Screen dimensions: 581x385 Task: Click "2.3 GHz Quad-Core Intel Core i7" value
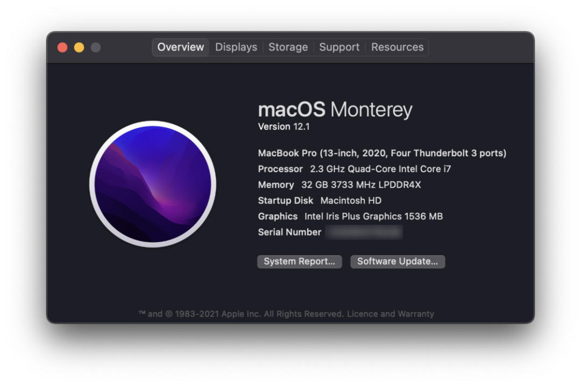pos(380,169)
